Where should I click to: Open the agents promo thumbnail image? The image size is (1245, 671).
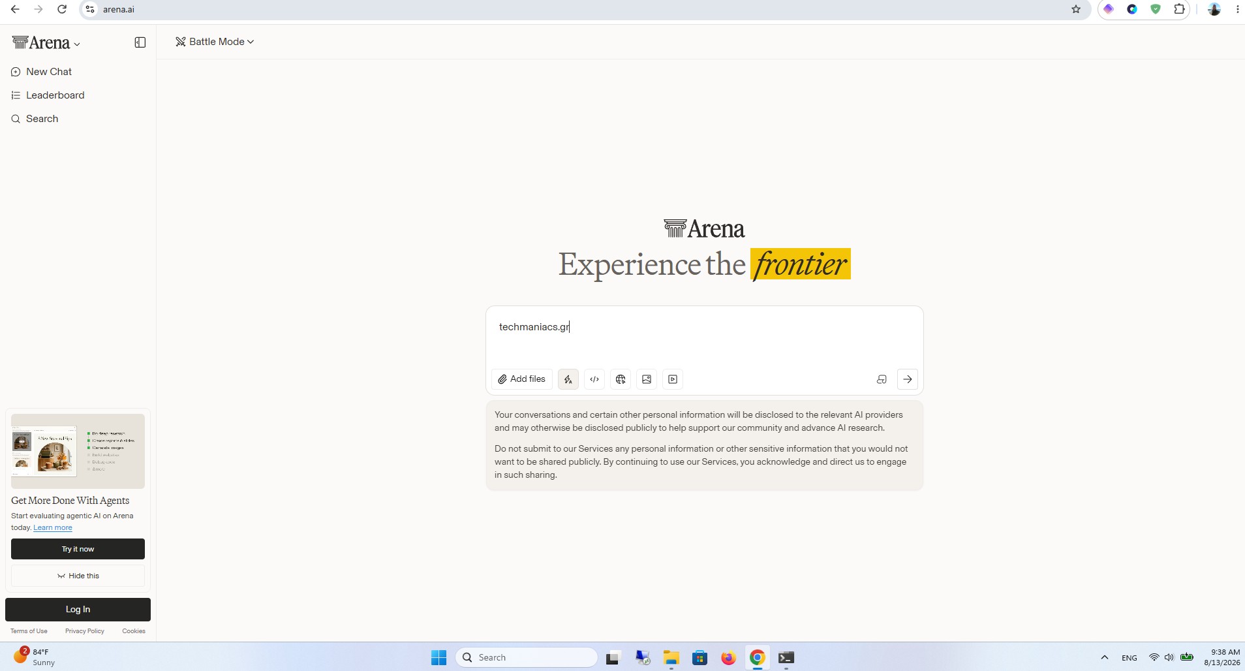point(78,451)
